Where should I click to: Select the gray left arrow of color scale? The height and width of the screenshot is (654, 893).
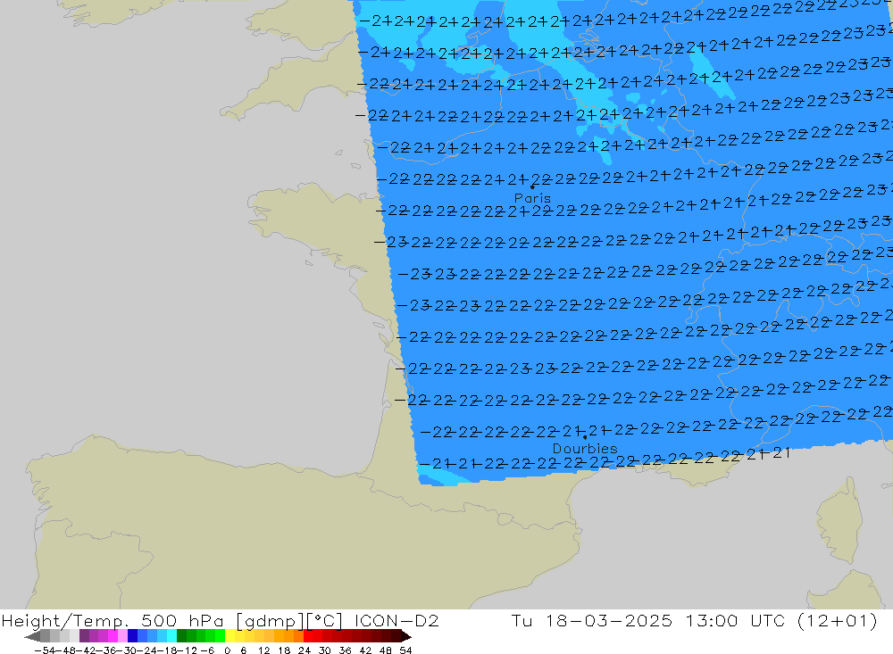point(33,637)
